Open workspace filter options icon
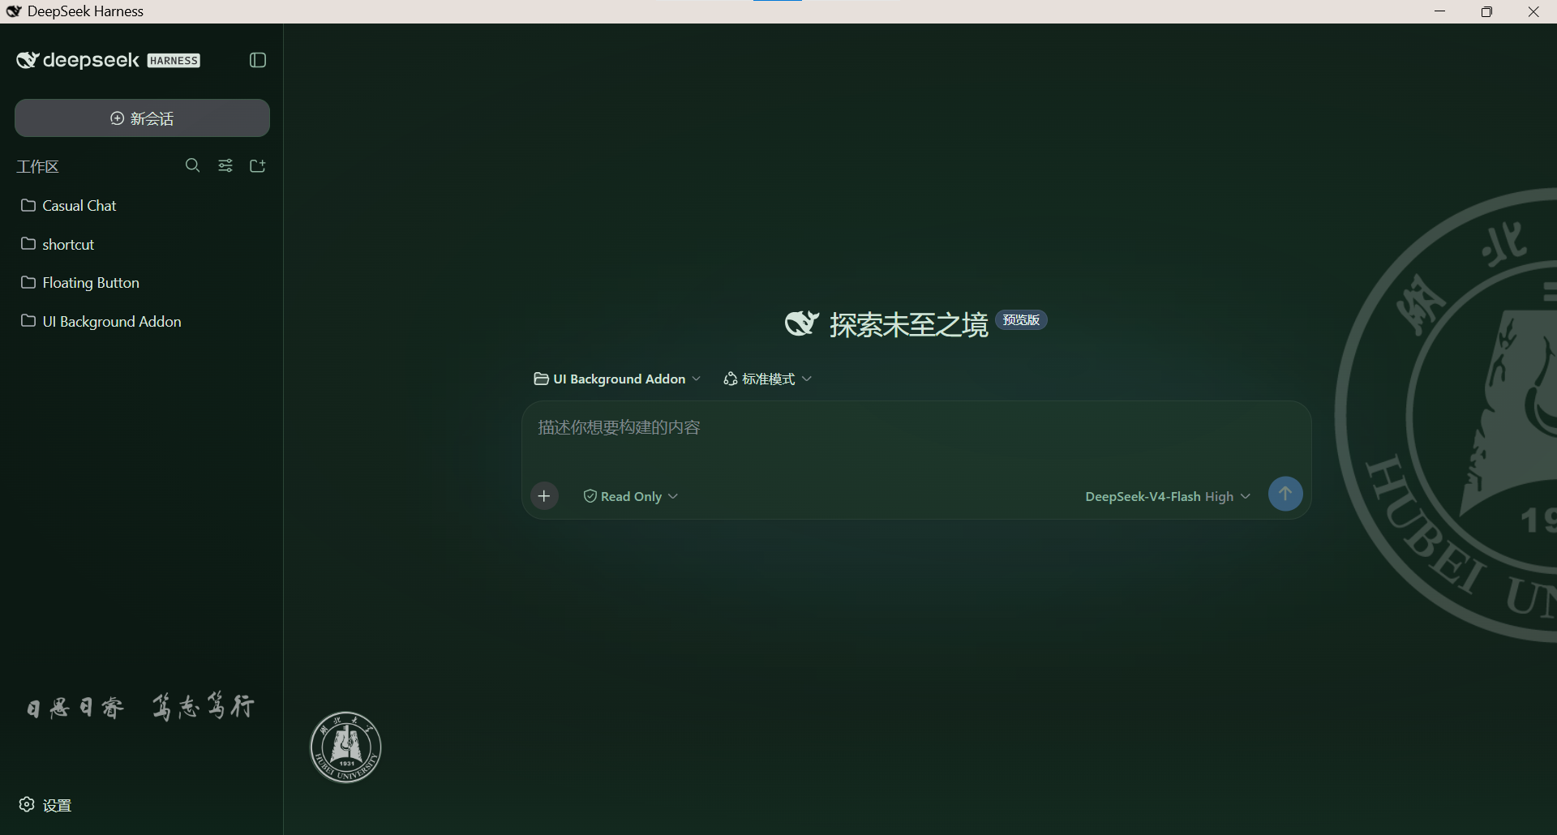 point(225,165)
